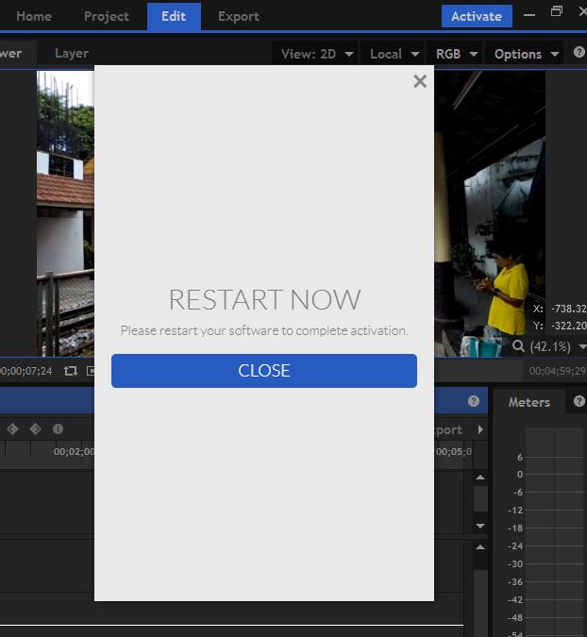Screen dimensions: 587x637
Task: Click the timeline panel help icon
Action: tap(473, 401)
